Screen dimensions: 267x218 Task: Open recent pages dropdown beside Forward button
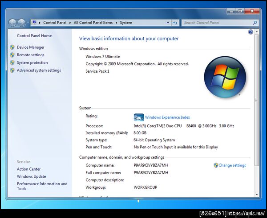28,23
